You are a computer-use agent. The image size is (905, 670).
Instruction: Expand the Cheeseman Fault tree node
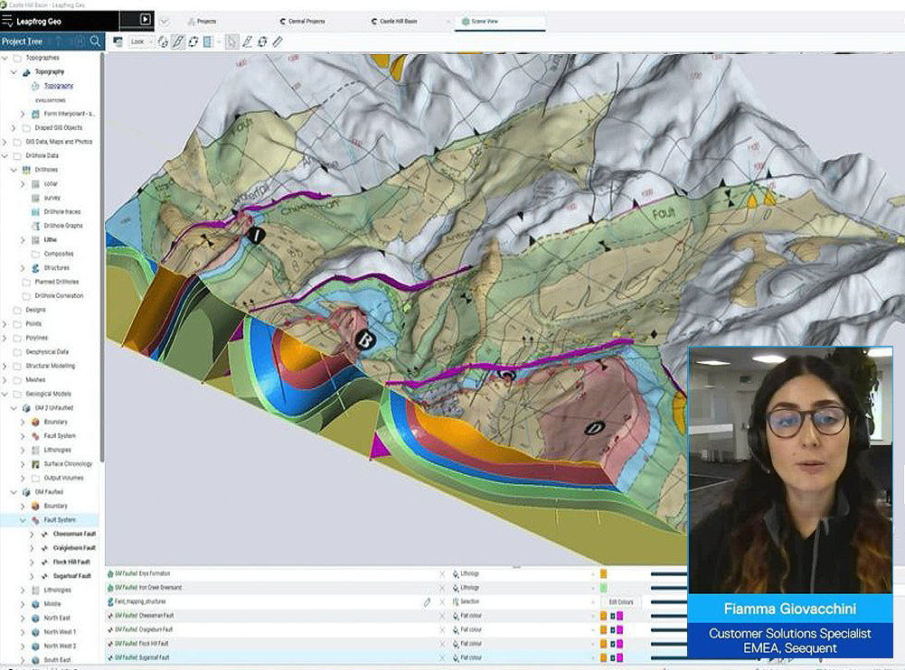click(x=33, y=534)
